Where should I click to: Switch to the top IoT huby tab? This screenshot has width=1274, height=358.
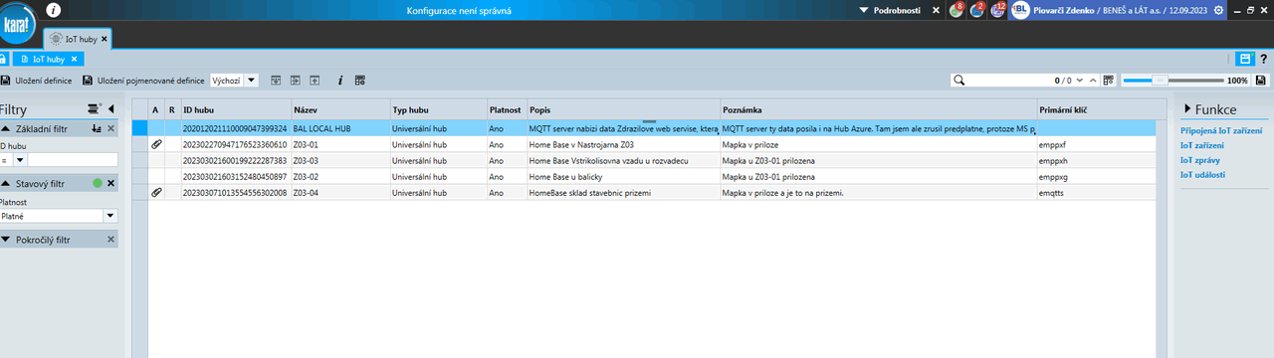(79, 39)
